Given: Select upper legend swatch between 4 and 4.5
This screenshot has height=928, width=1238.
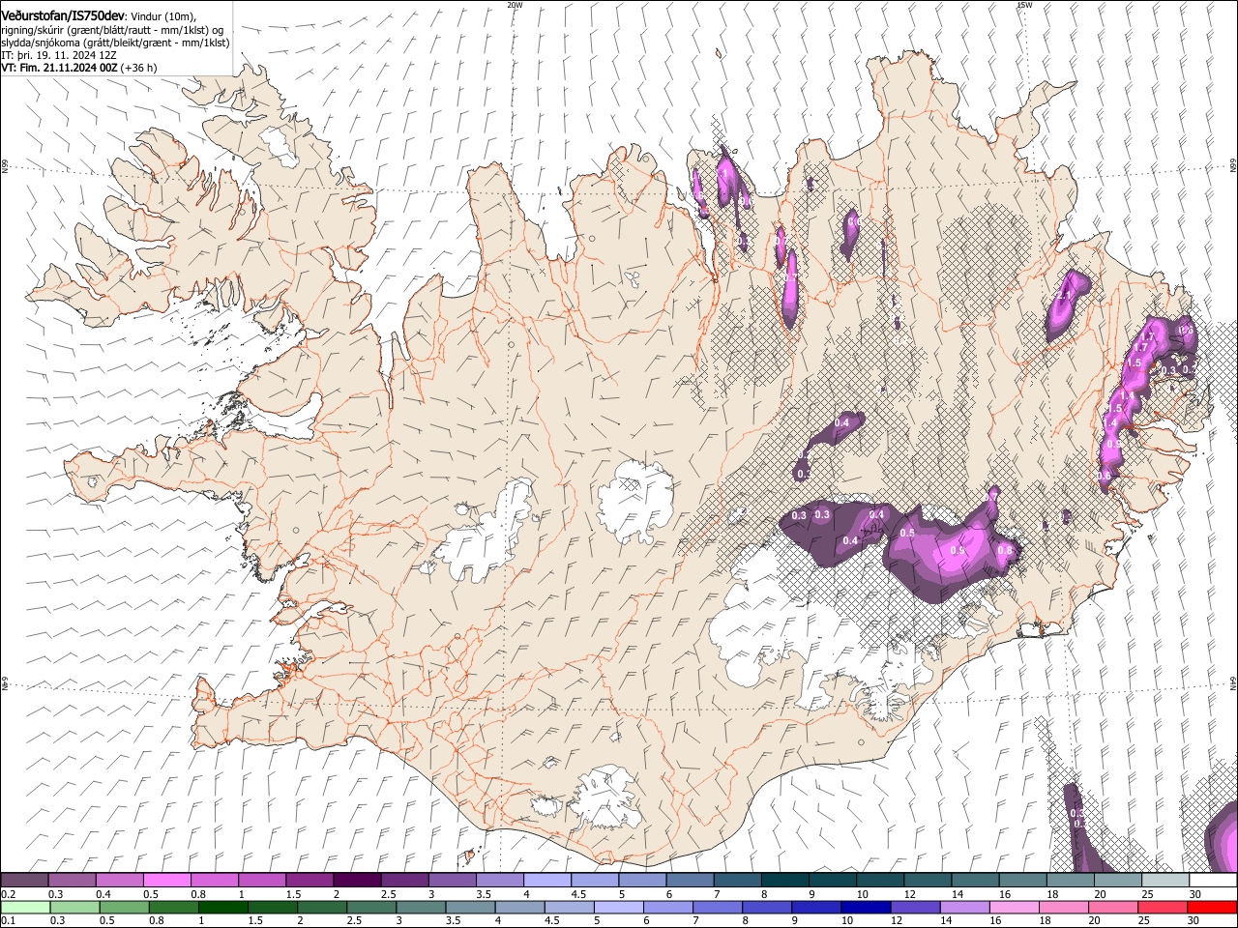Looking at the screenshot, I should [x=546, y=881].
